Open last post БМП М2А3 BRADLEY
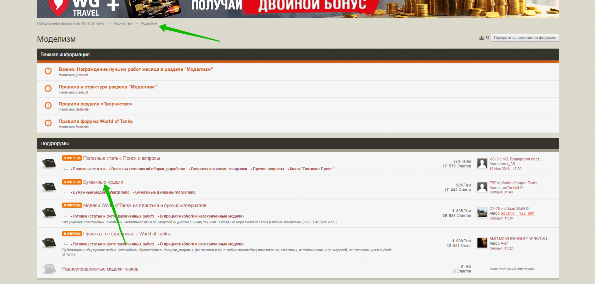The height and width of the screenshot is (284, 595). tap(520, 239)
